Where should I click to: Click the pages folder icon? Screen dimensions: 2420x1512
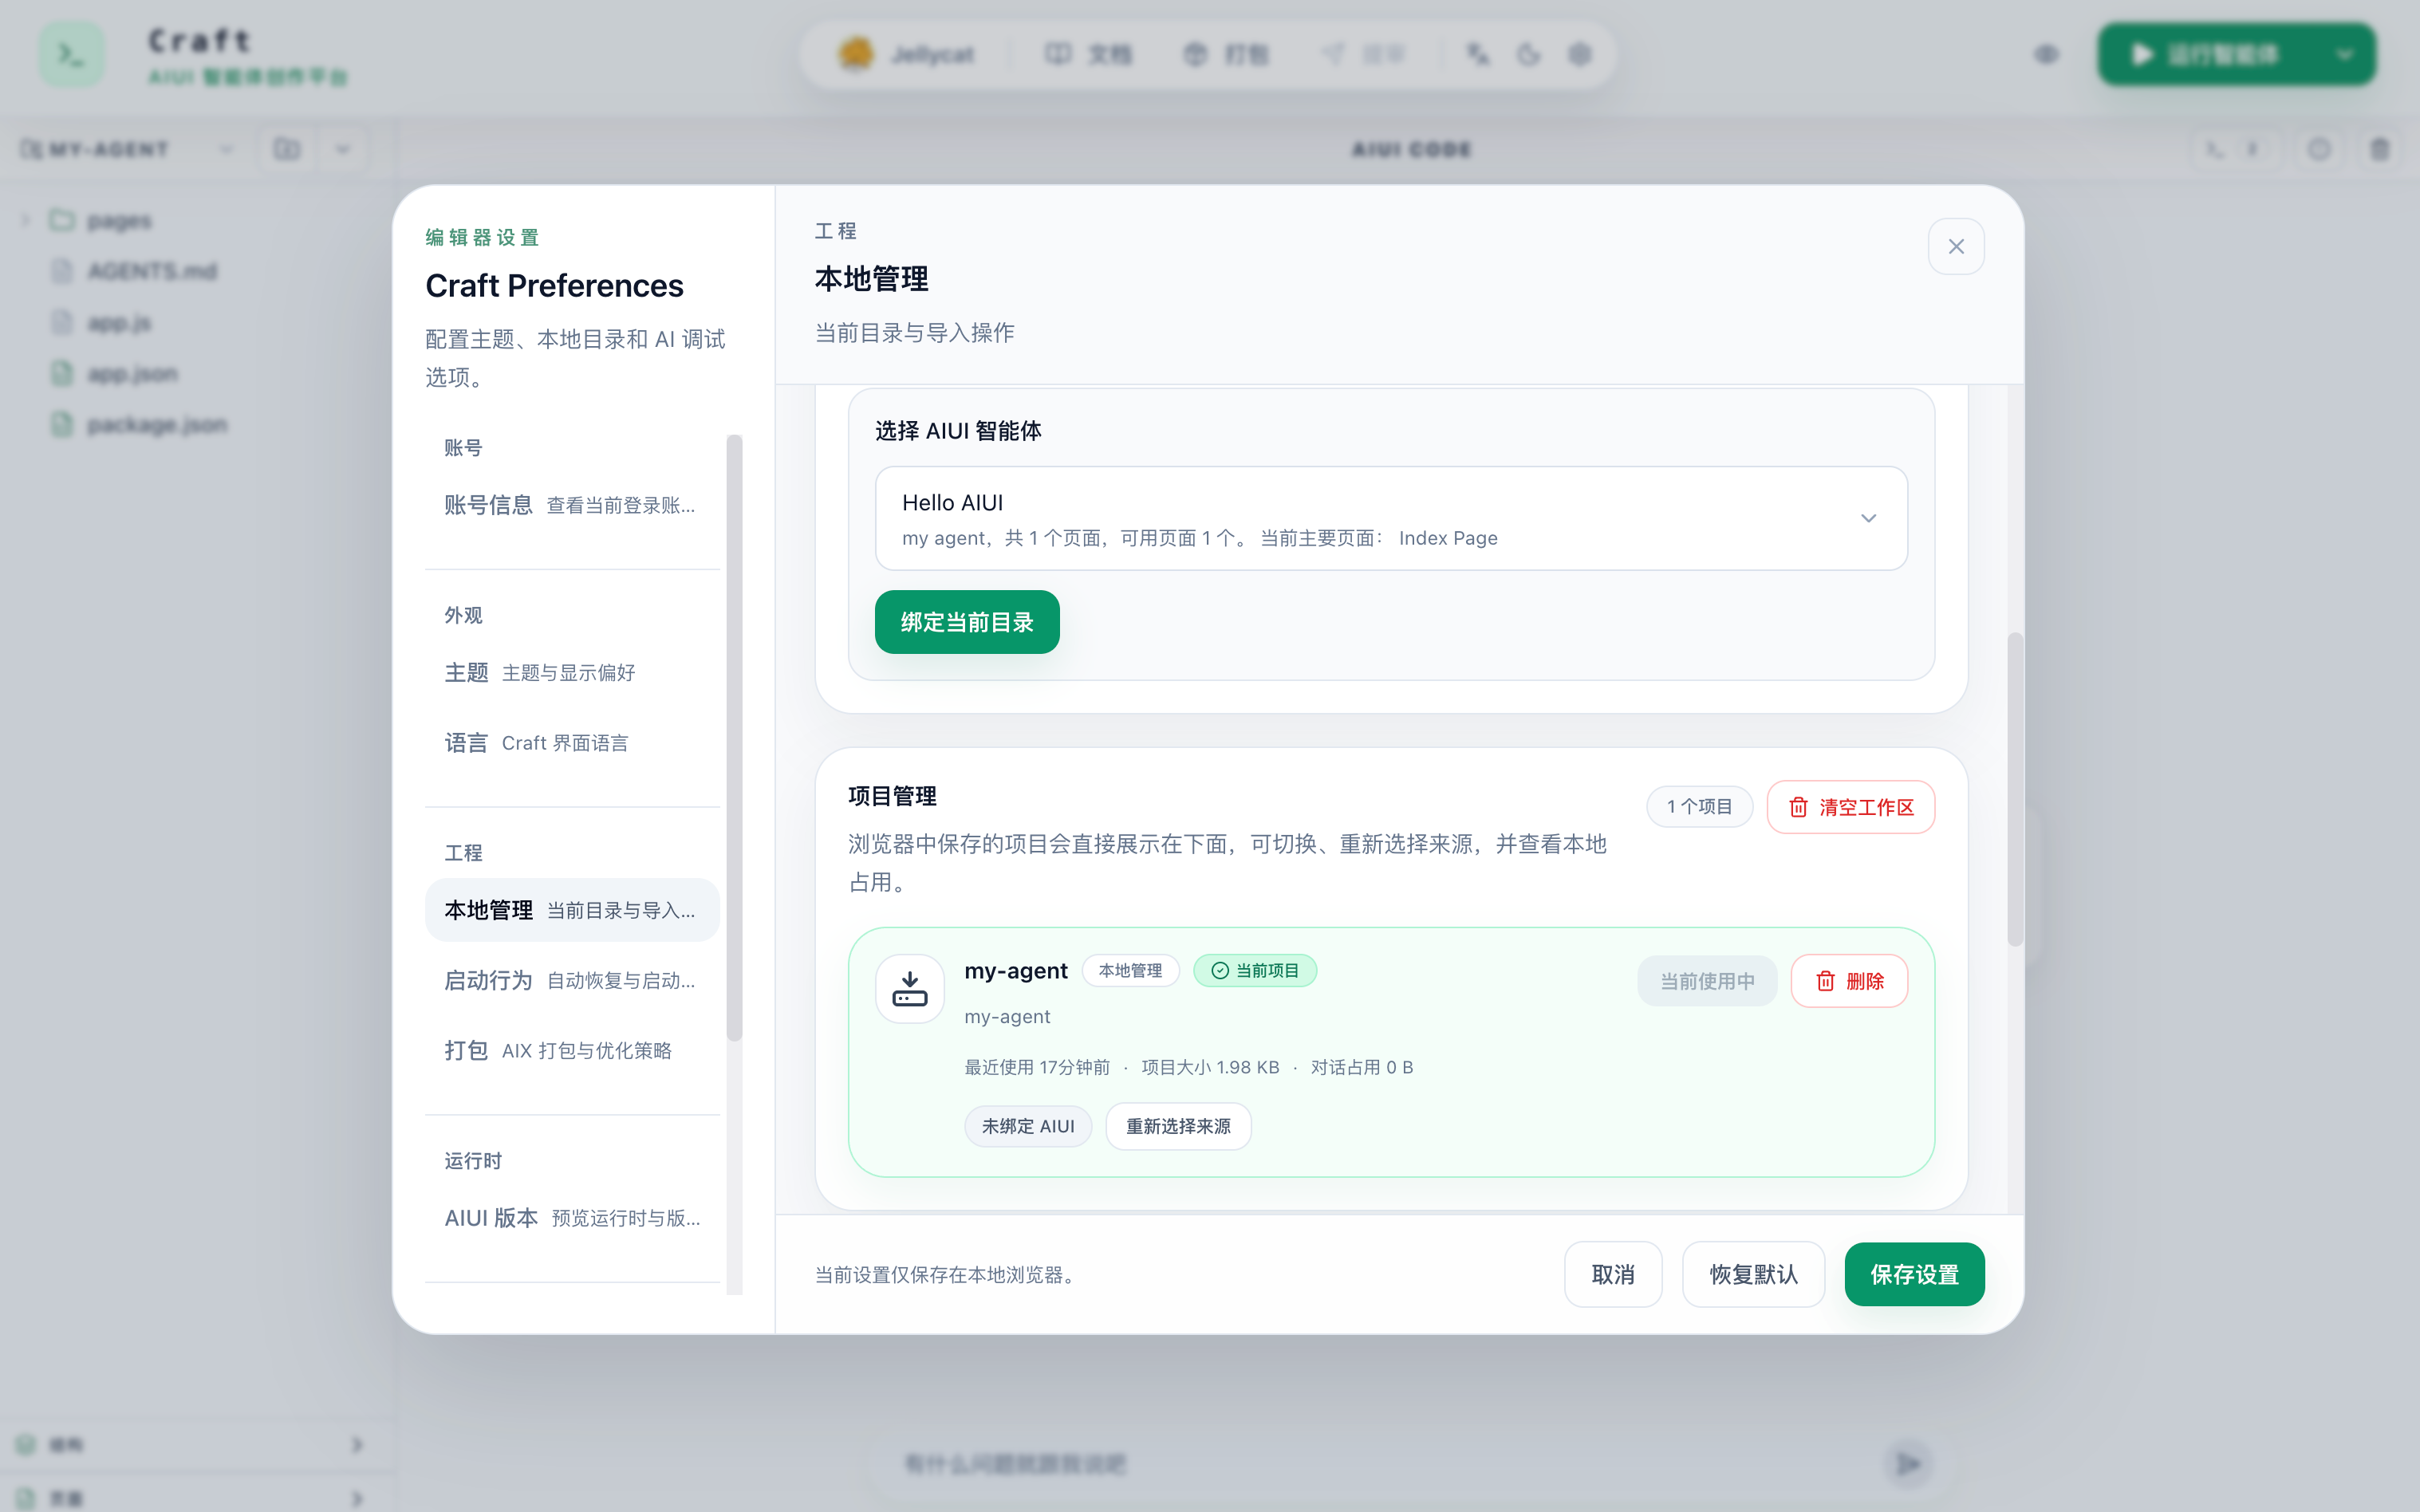62,220
